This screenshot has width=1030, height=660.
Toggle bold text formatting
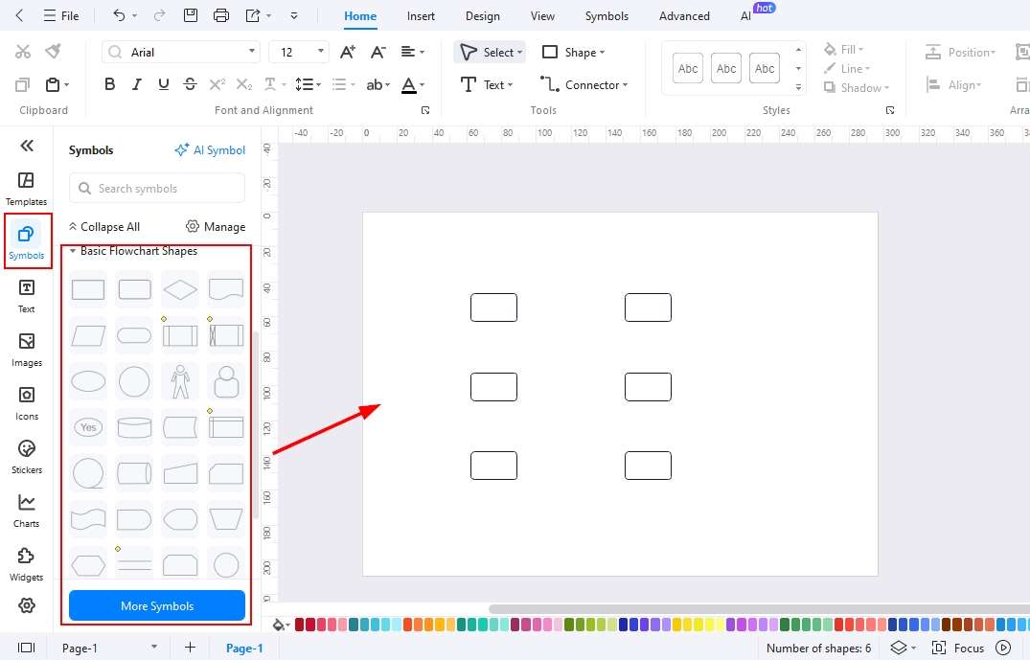109,84
